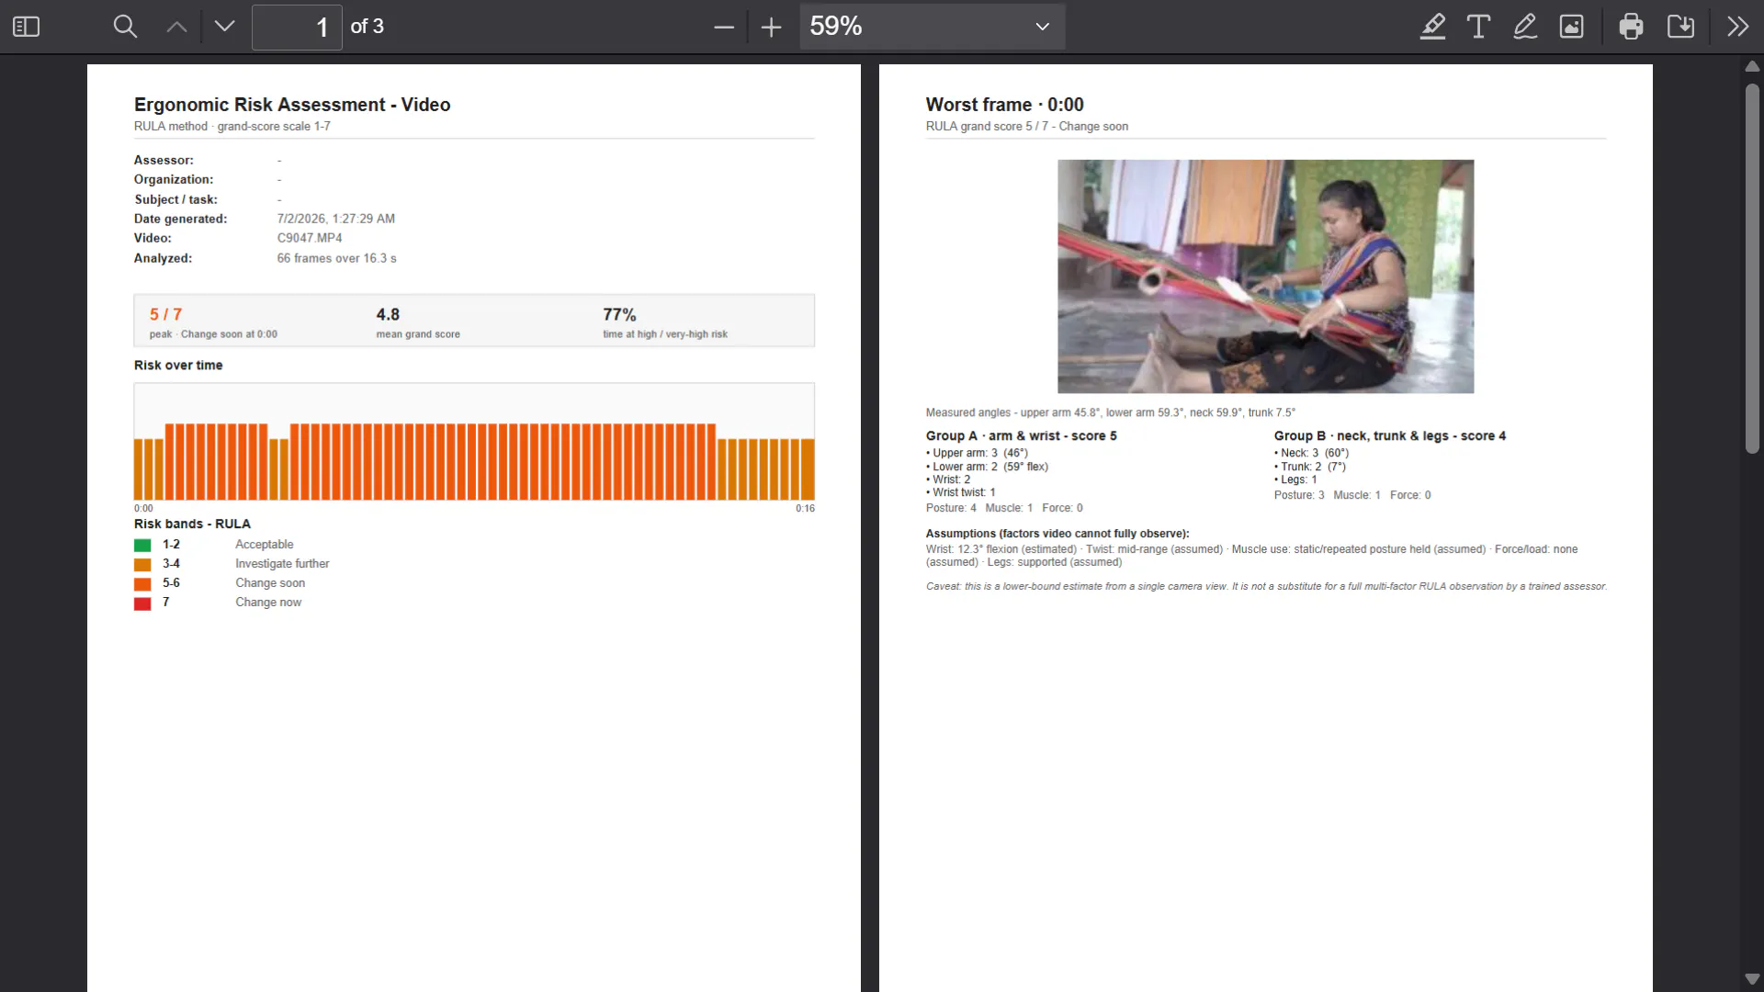Go to previous page arrow

176,27
